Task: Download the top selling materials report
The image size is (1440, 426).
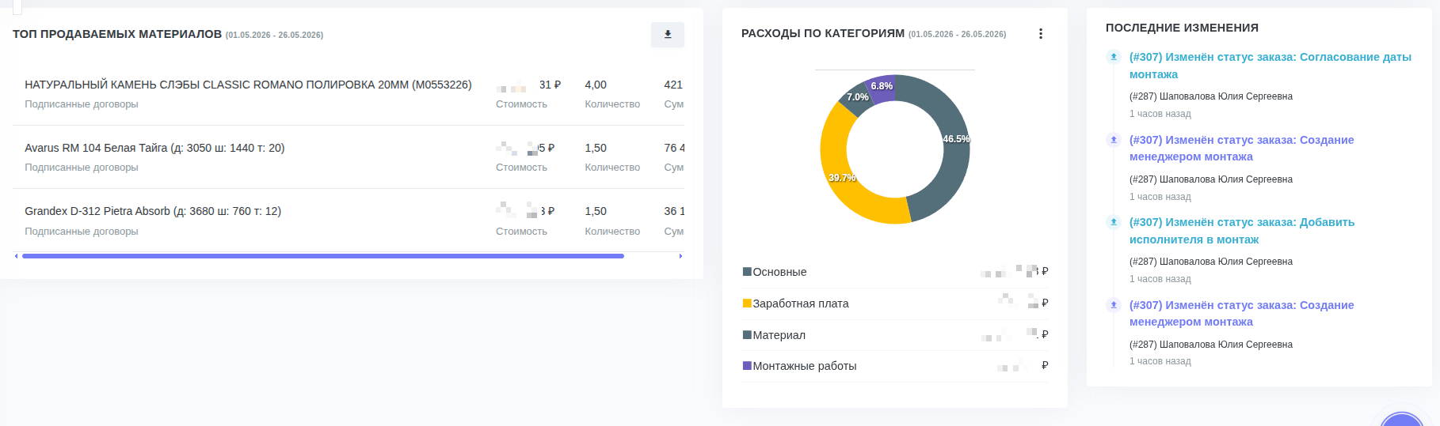Action: [x=668, y=35]
